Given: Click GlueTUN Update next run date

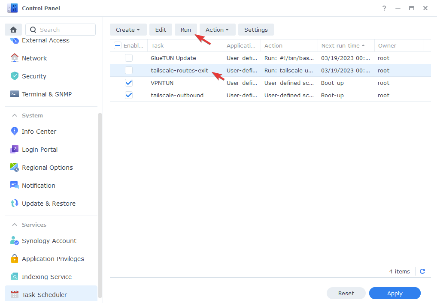Looking at the screenshot, I should click(x=345, y=58).
